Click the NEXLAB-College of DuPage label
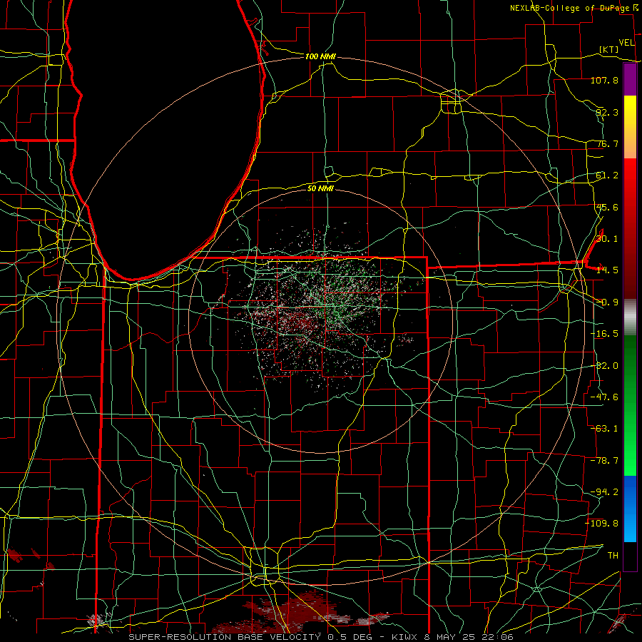Viewport: 642px width, 642px height. tap(570, 8)
